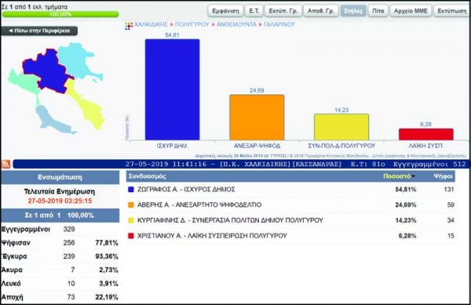
Task: Save the chart with Αποθ. Γρ.
Action: (x=321, y=11)
